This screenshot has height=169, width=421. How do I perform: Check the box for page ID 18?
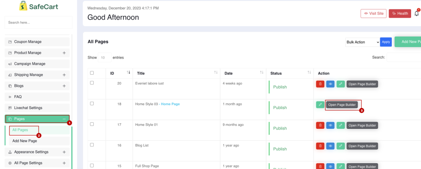click(x=92, y=103)
